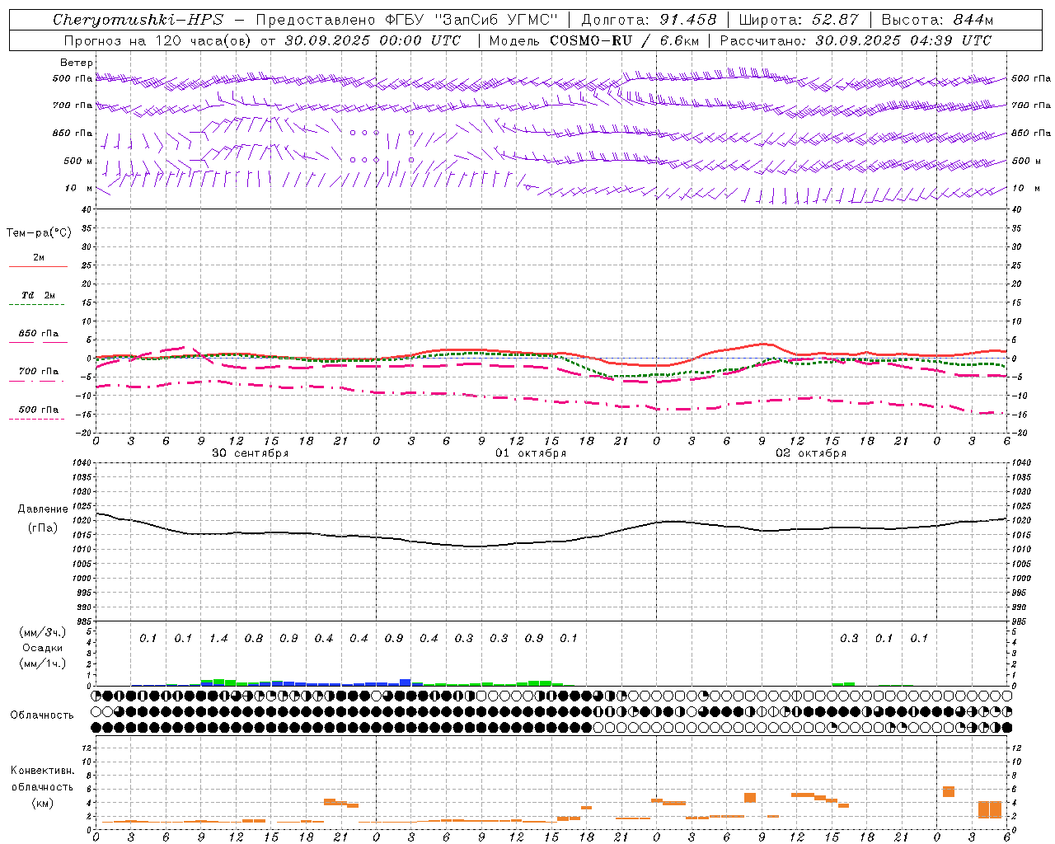
Task: Click the 'Td 2м' dew point legend entry
Action: pyautogui.click(x=39, y=295)
